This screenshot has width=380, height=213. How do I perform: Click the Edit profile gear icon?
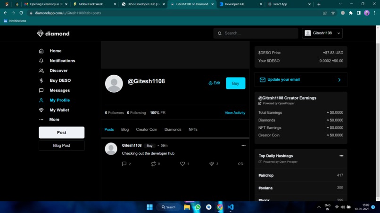tap(210, 83)
